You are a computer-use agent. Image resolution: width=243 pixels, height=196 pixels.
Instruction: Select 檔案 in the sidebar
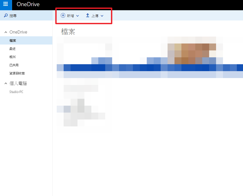pyautogui.click(x=26, y=40)
